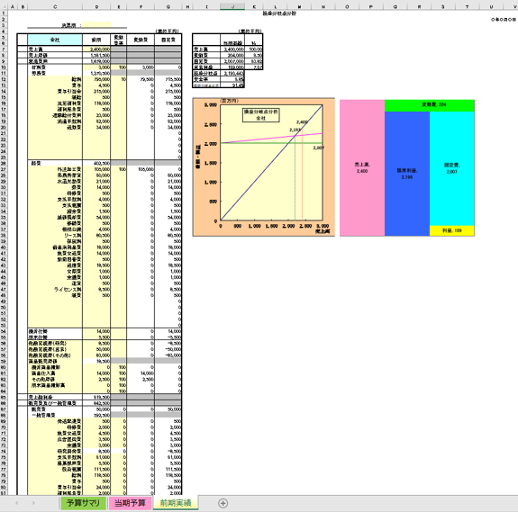Click the date text 0年0月0日
The width and height of the screenshot is (518, 512).
(x=503, y=20)
